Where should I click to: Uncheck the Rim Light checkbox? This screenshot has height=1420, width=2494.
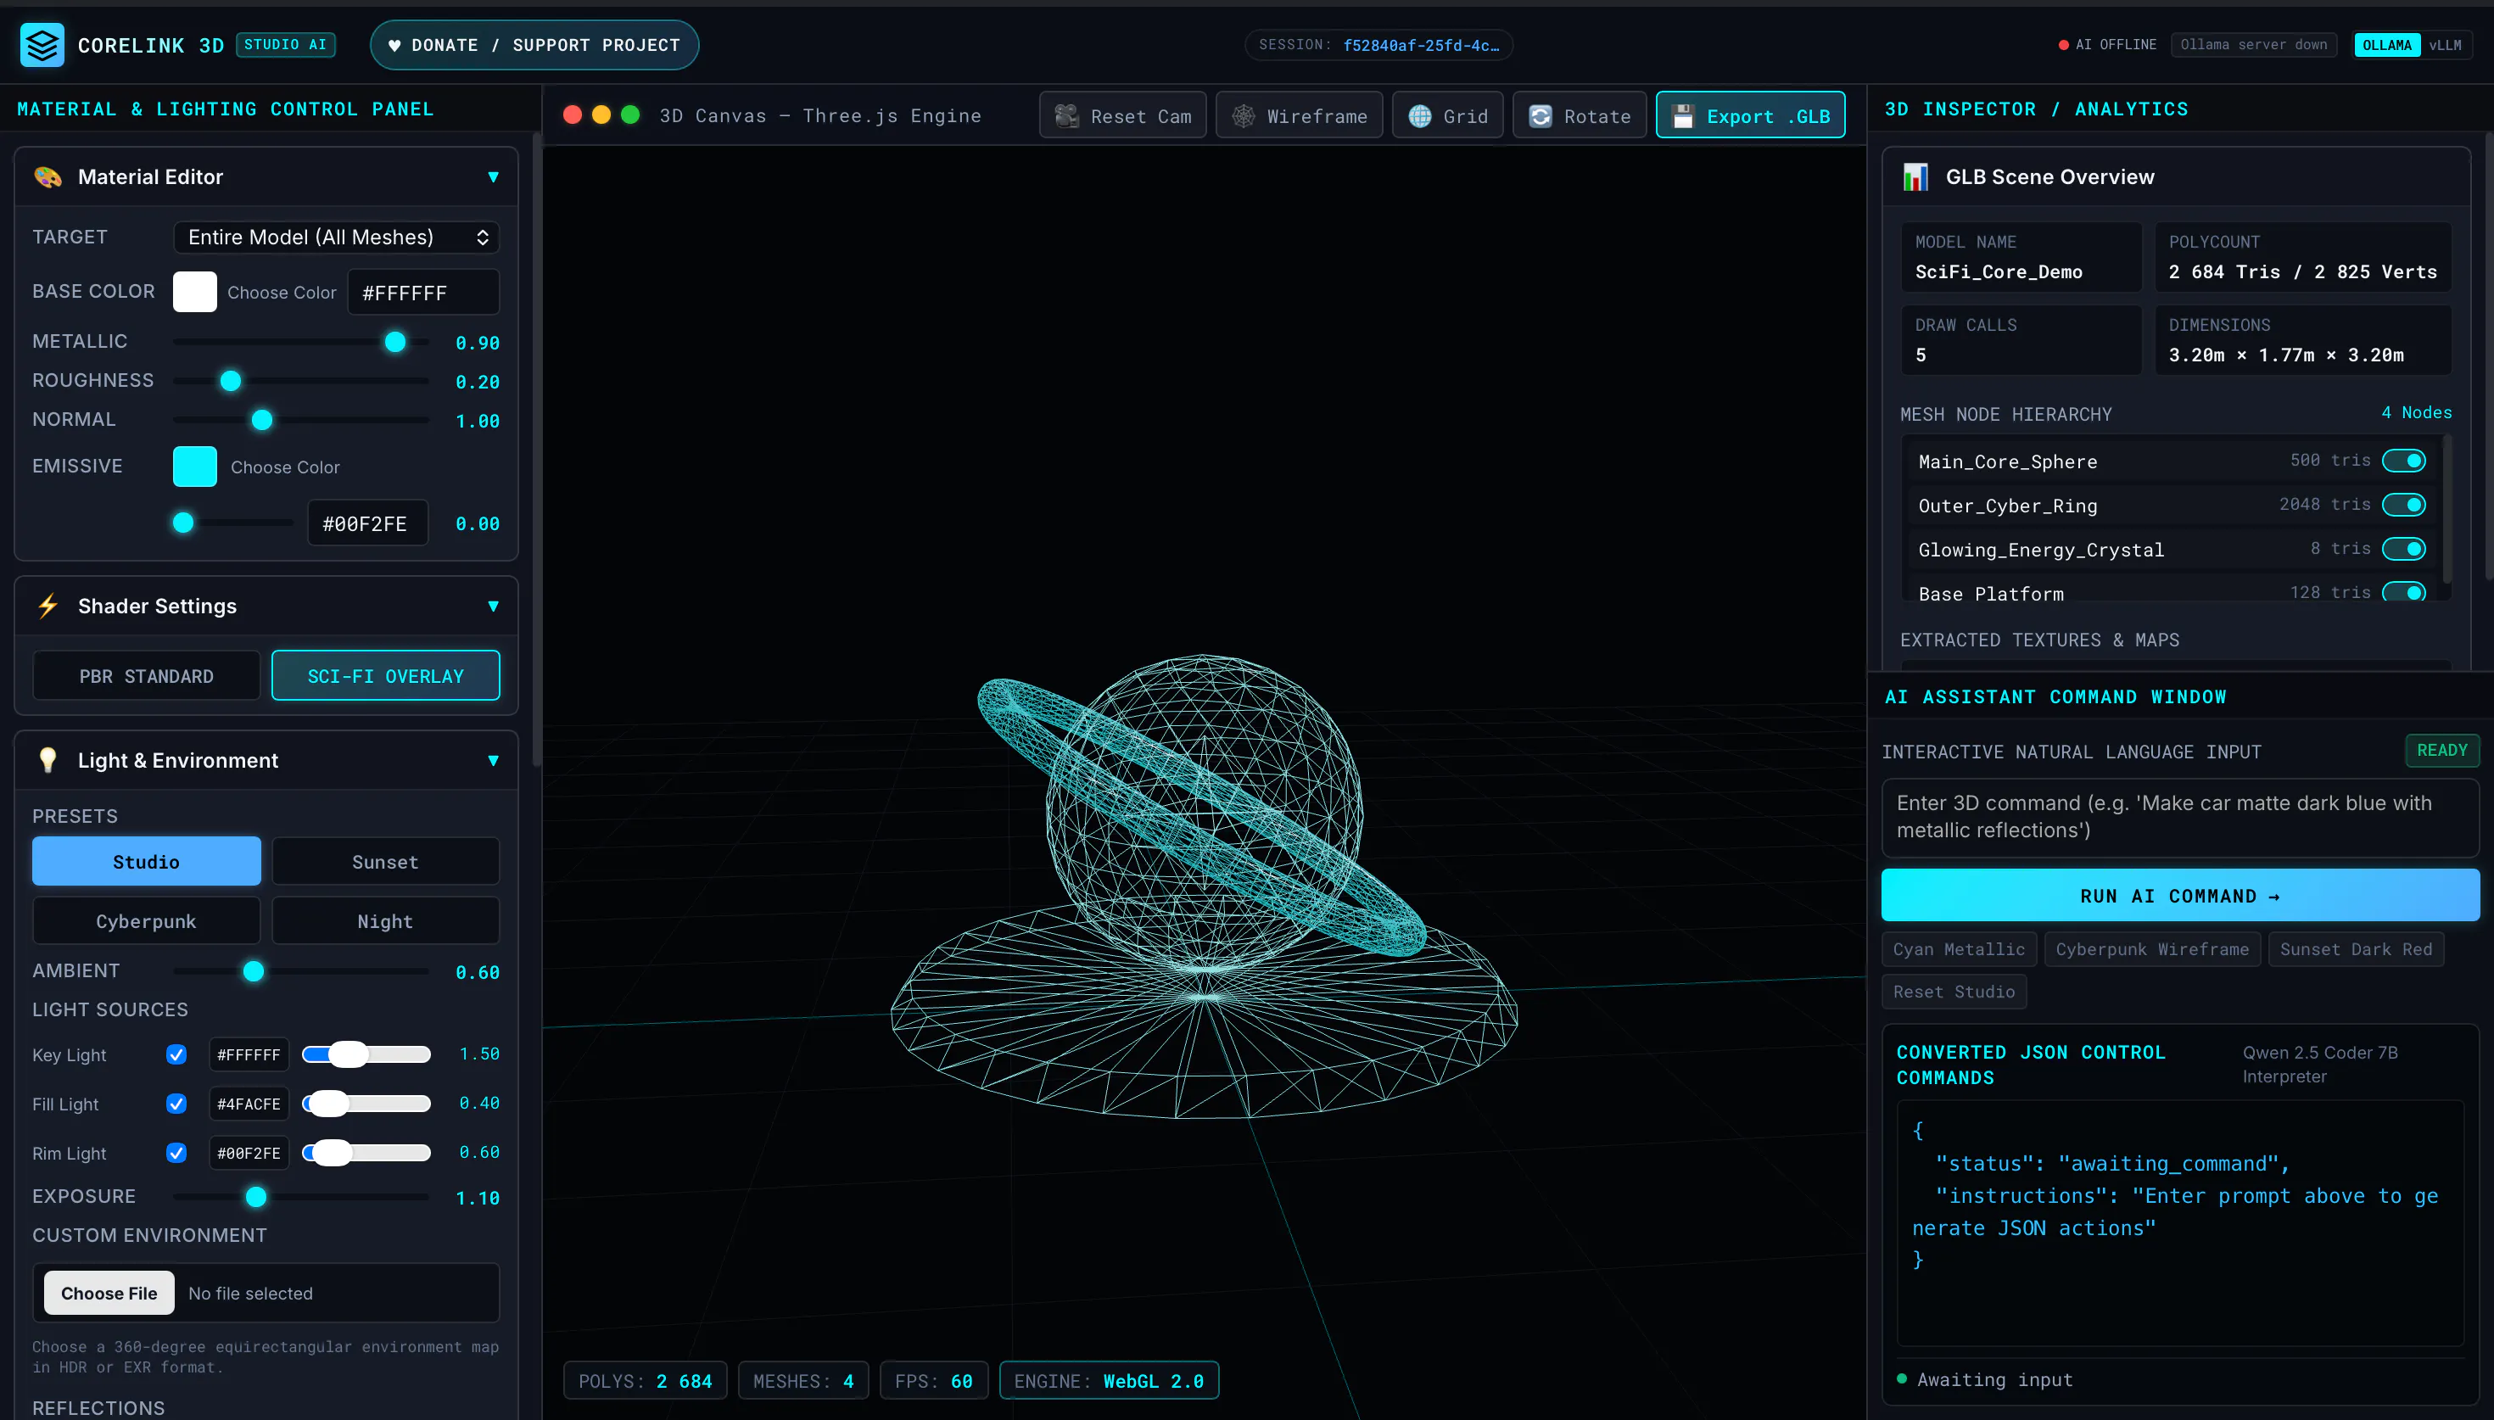pyautogui.click(x=176, y=1153)
